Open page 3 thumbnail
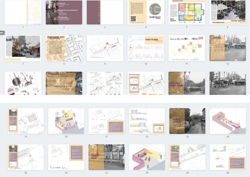The height and width of the screenshot is (177, 250). (x=105, y=12)
